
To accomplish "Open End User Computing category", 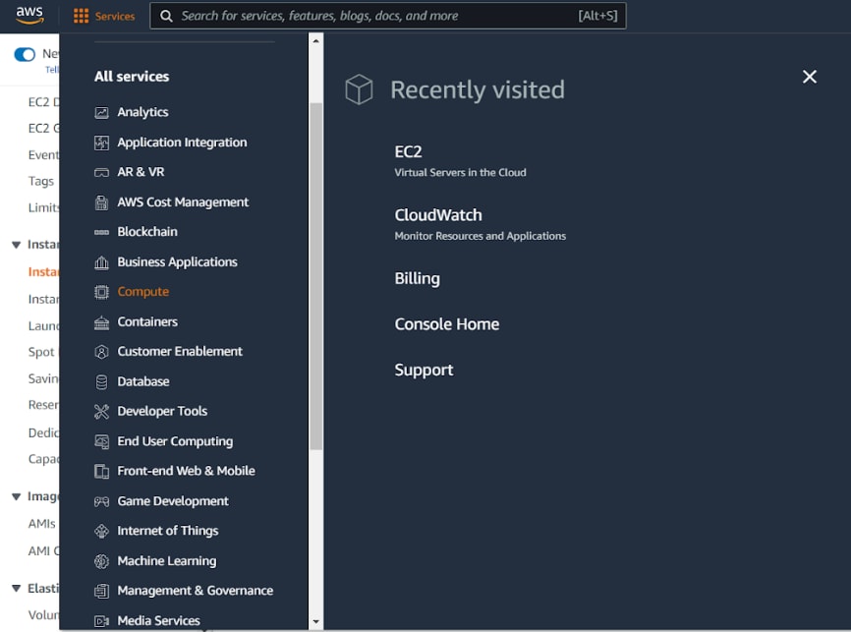I will (175, 441).
